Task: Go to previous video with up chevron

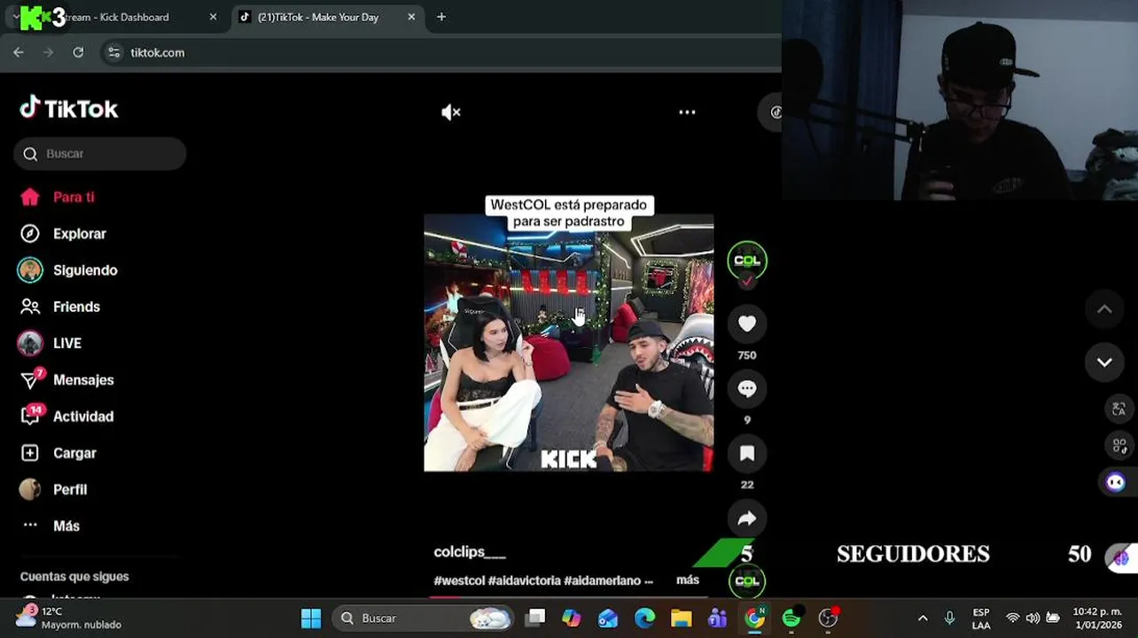Action: pyautogui.click(x=1104, y=309)
